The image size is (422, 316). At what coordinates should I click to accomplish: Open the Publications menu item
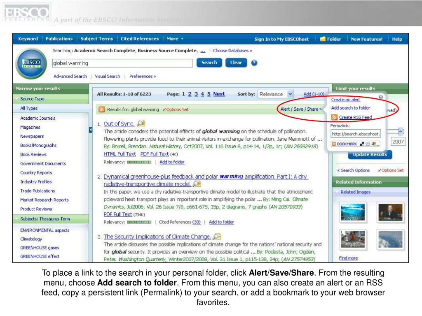point(59,39)
